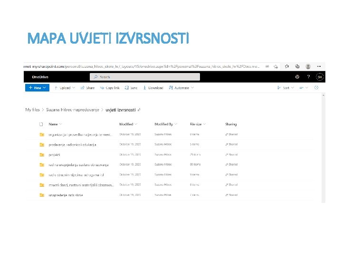Click folder icon of organizacija row

(42, 135)
